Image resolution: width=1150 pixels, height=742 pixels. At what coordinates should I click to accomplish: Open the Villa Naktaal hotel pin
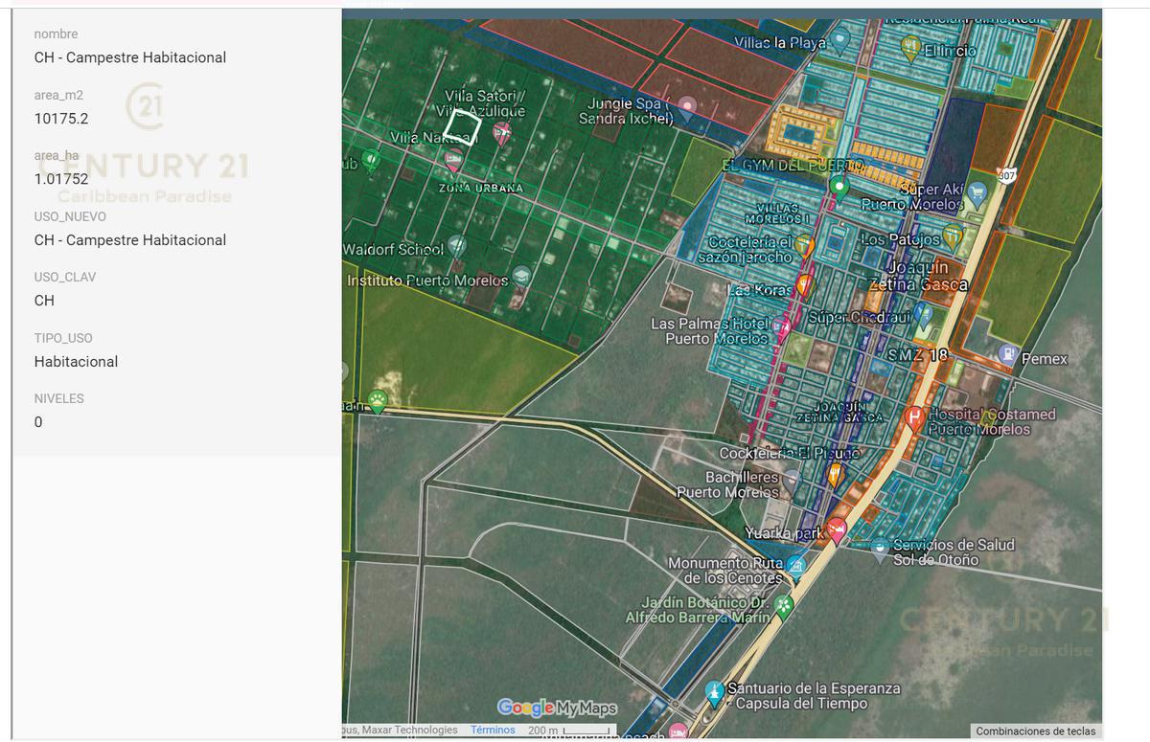453,159
